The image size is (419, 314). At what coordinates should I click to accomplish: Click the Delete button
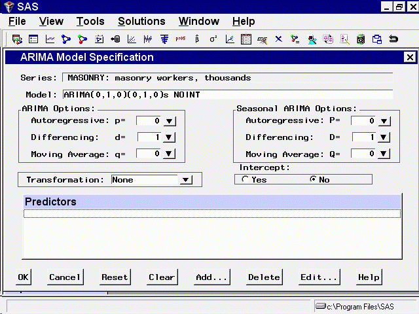point(264,277)
